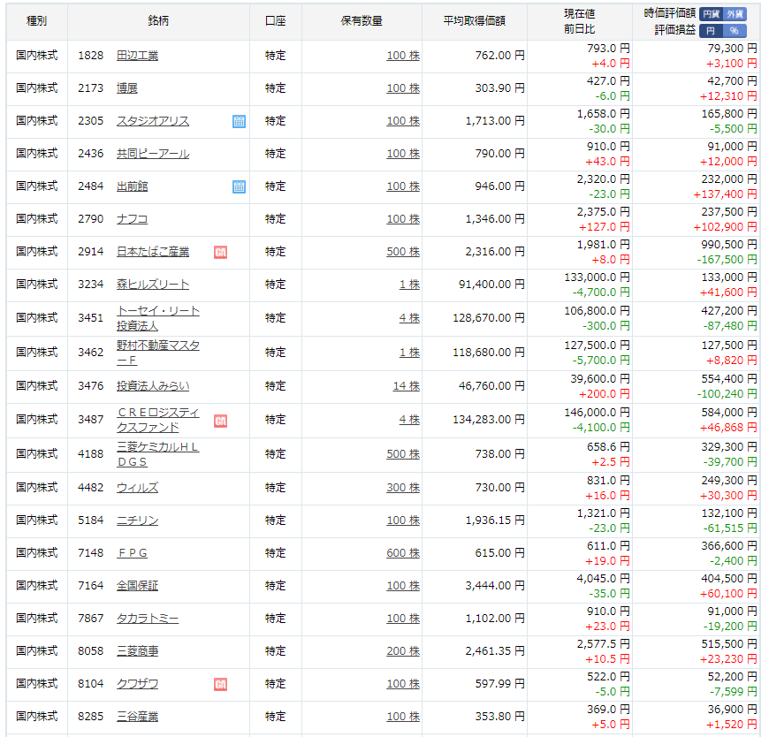The image size is (769, 737).
Task: Open the 森ヒルズリート stock link
Action: [153, 285]
